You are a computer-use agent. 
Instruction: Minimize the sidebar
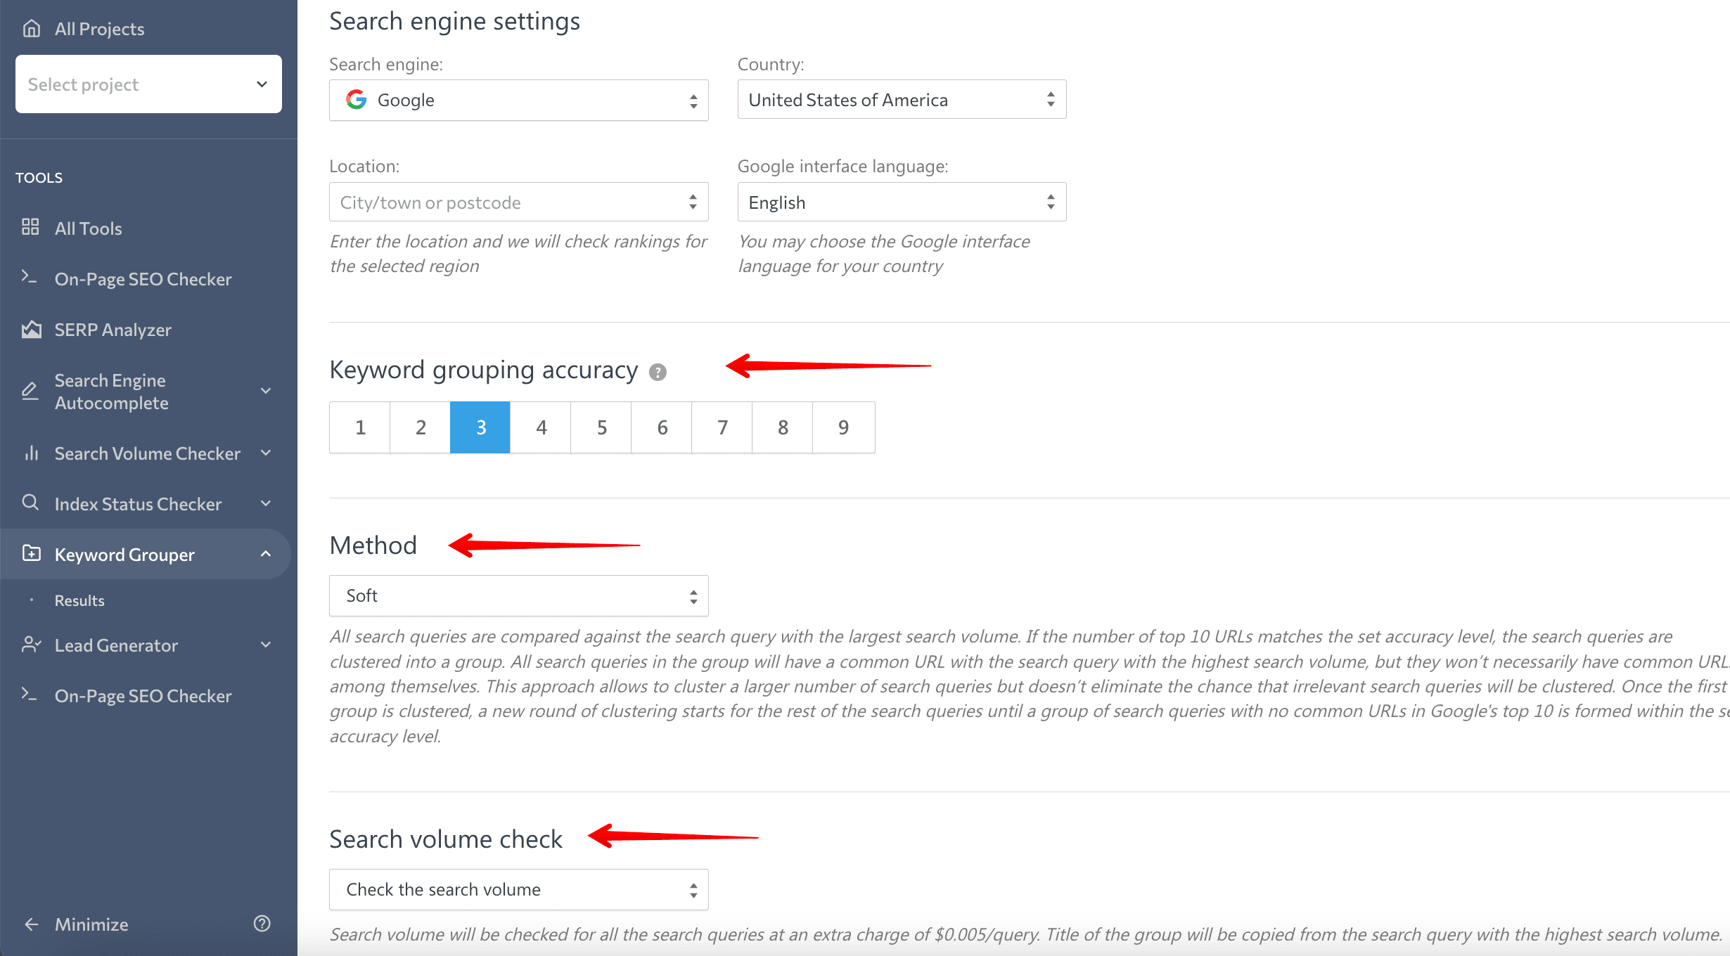[91, 924]
